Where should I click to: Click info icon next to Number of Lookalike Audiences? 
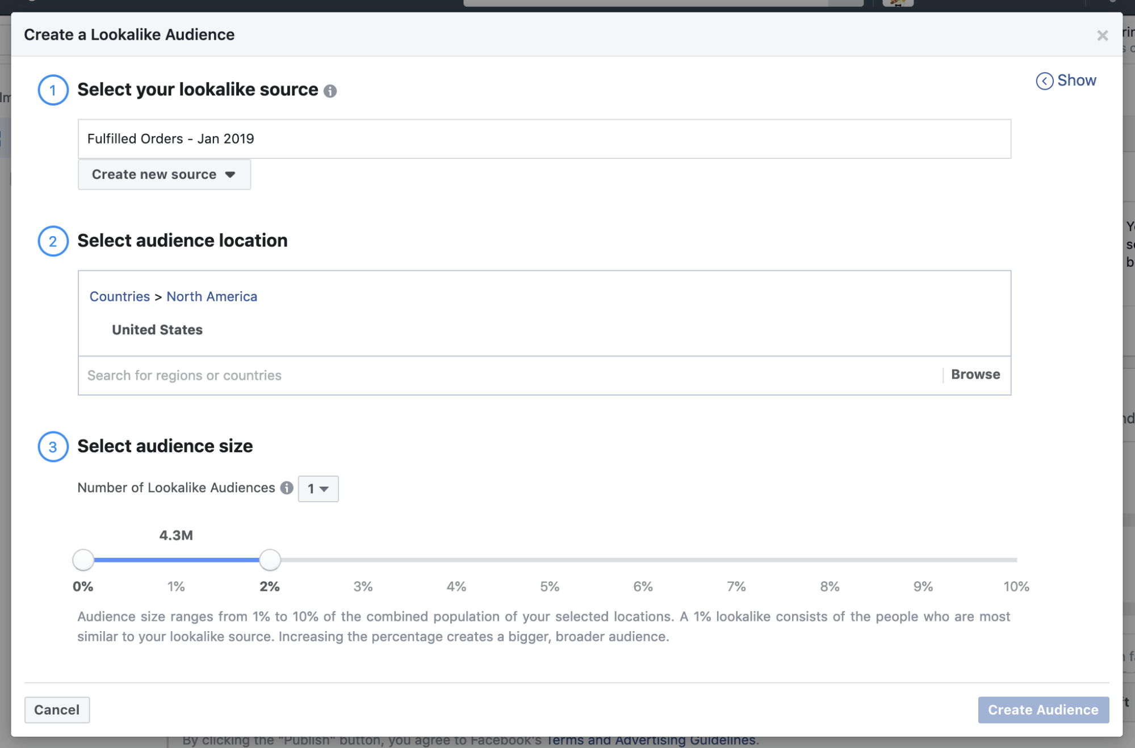[x=287, y=488]
